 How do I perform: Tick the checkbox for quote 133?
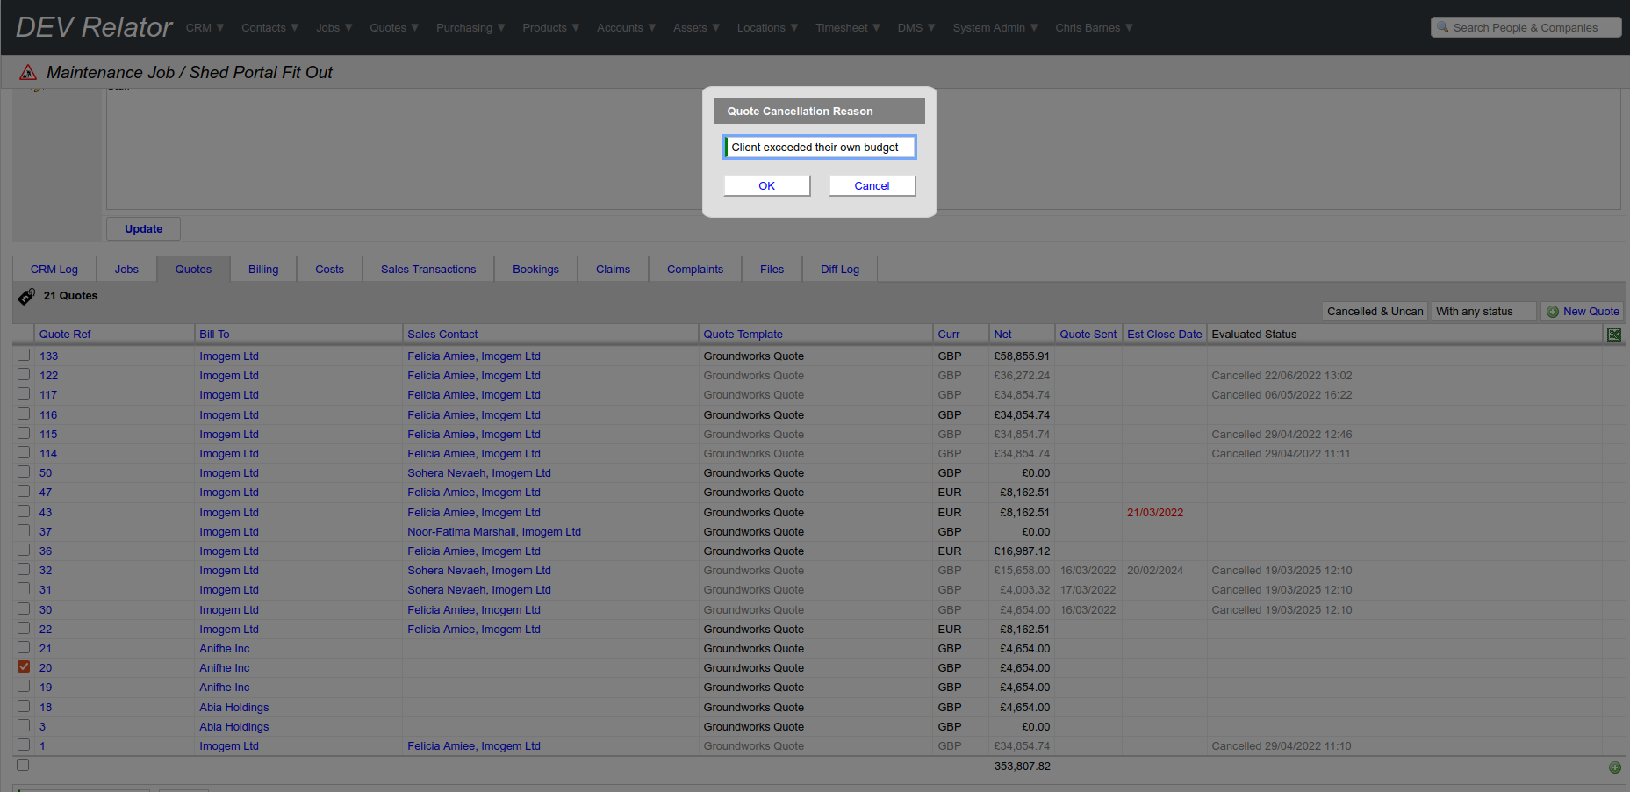pyautogui.click(x=24, y=355)
